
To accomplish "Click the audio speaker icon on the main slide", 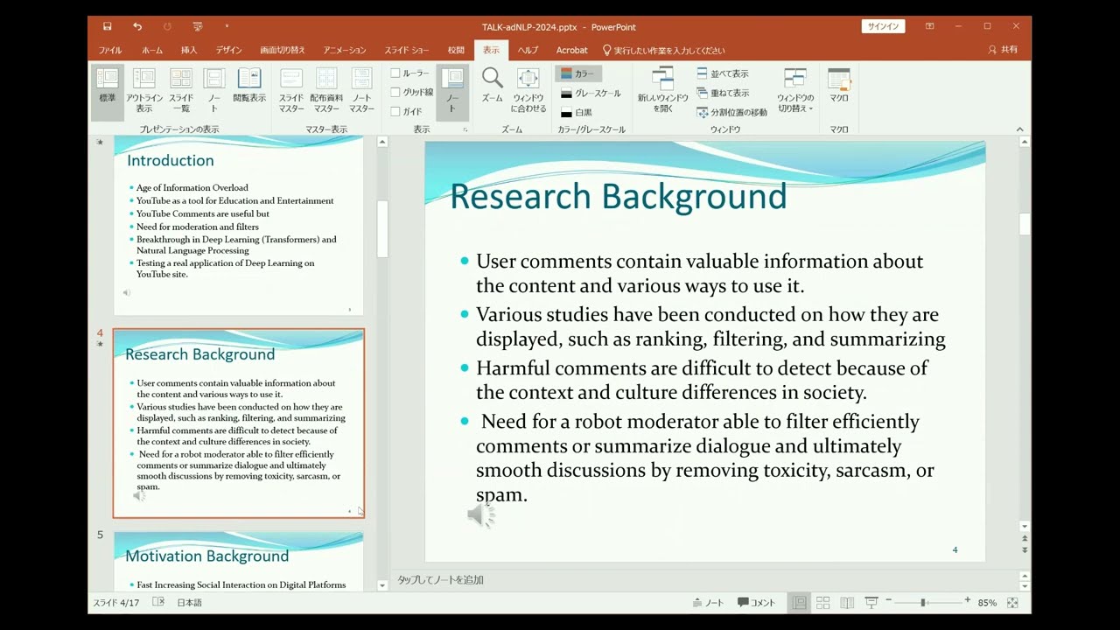I will [480, 515].
